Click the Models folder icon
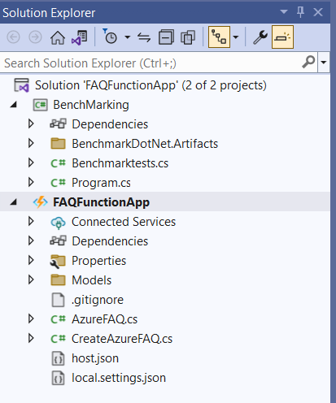The image size is (336, 403). tap(58, 279)
